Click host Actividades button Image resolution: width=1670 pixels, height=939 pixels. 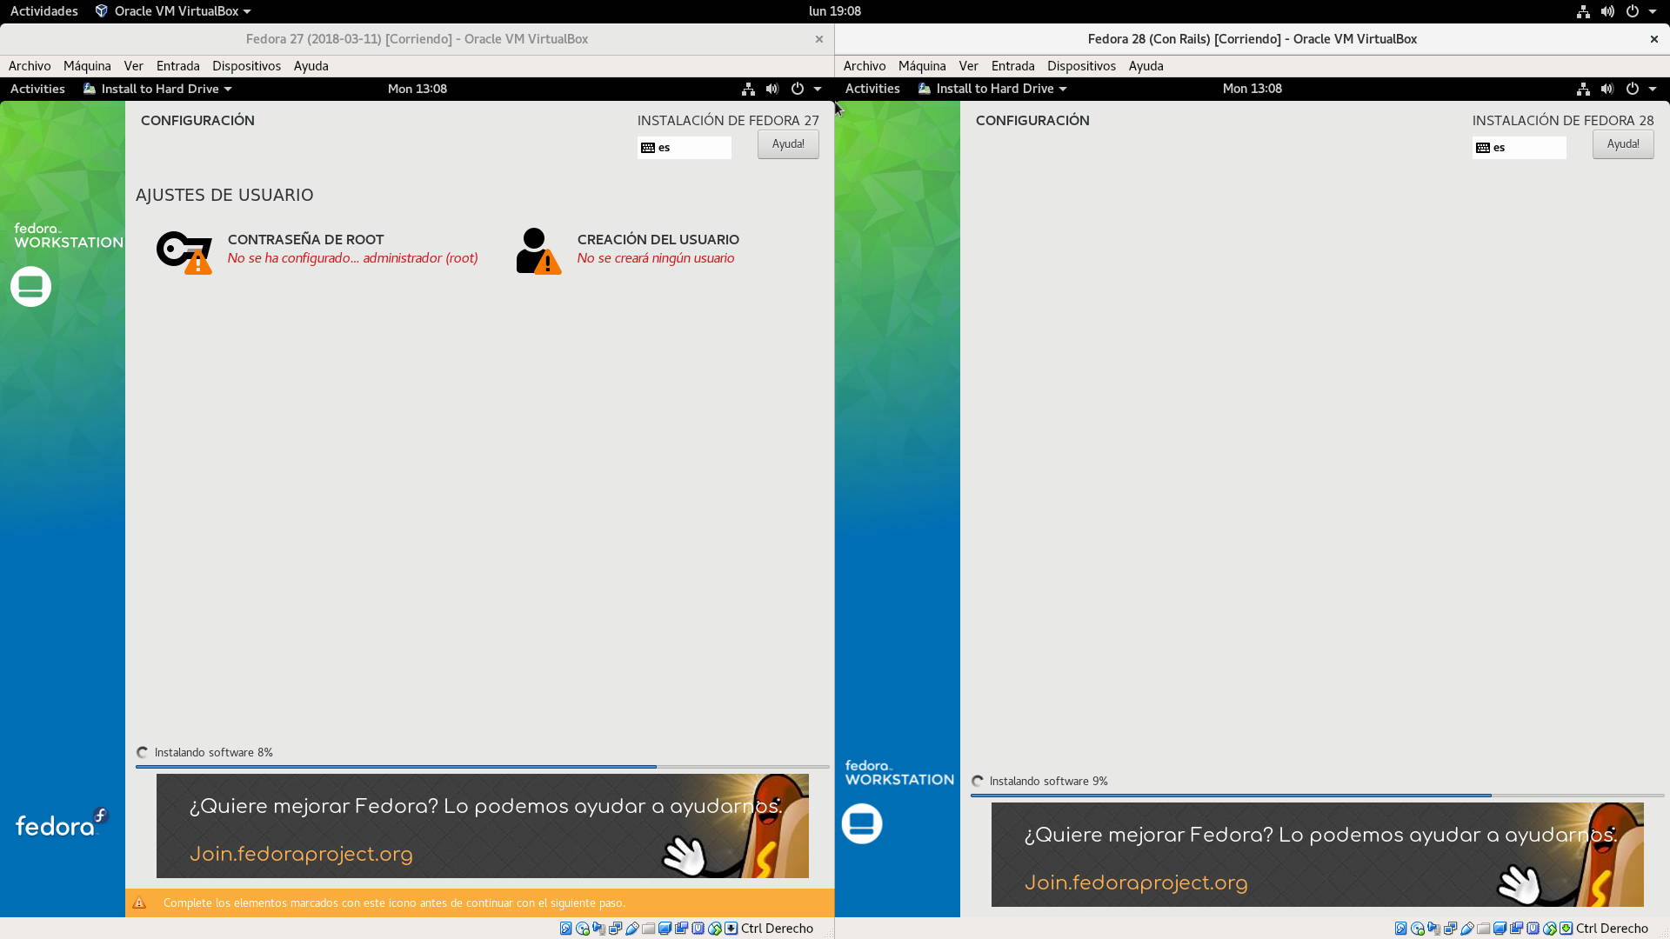tap(43, 11)
